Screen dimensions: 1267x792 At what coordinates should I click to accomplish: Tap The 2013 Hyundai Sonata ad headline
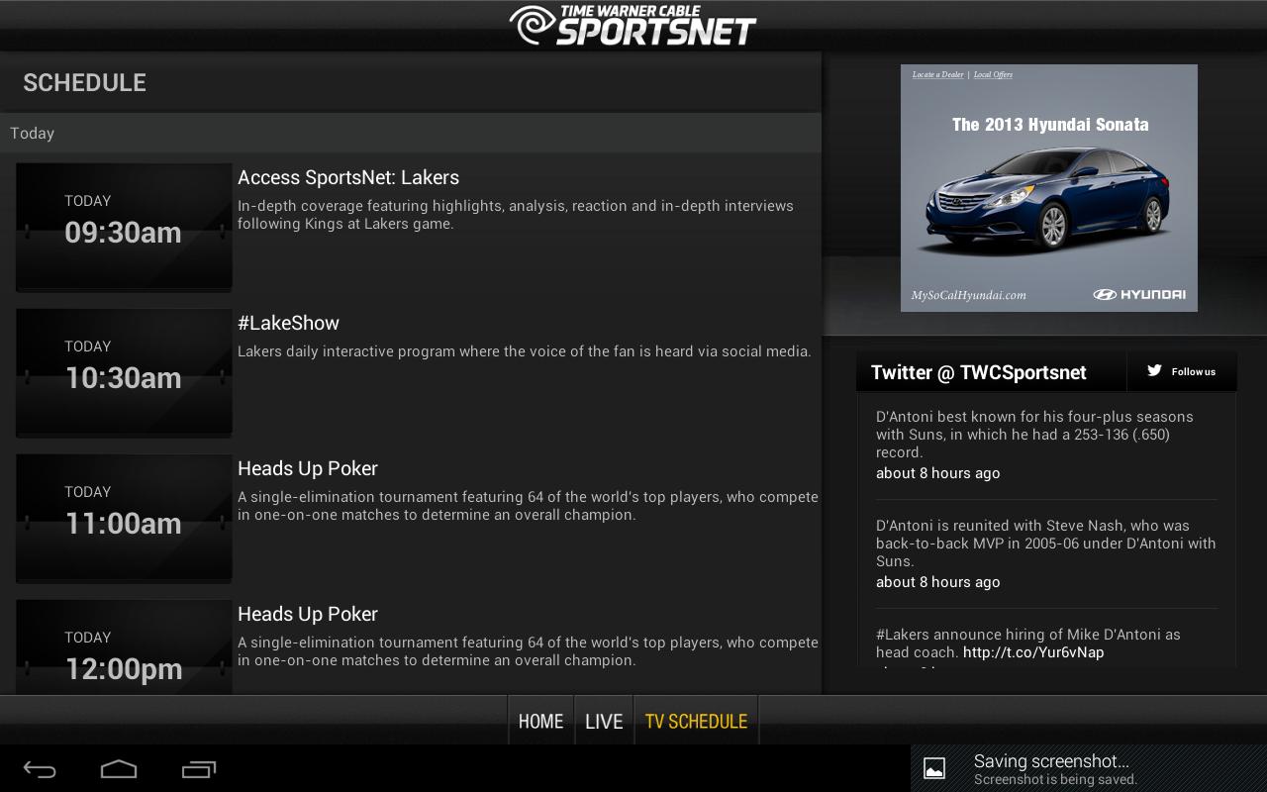pos(1050,125)
